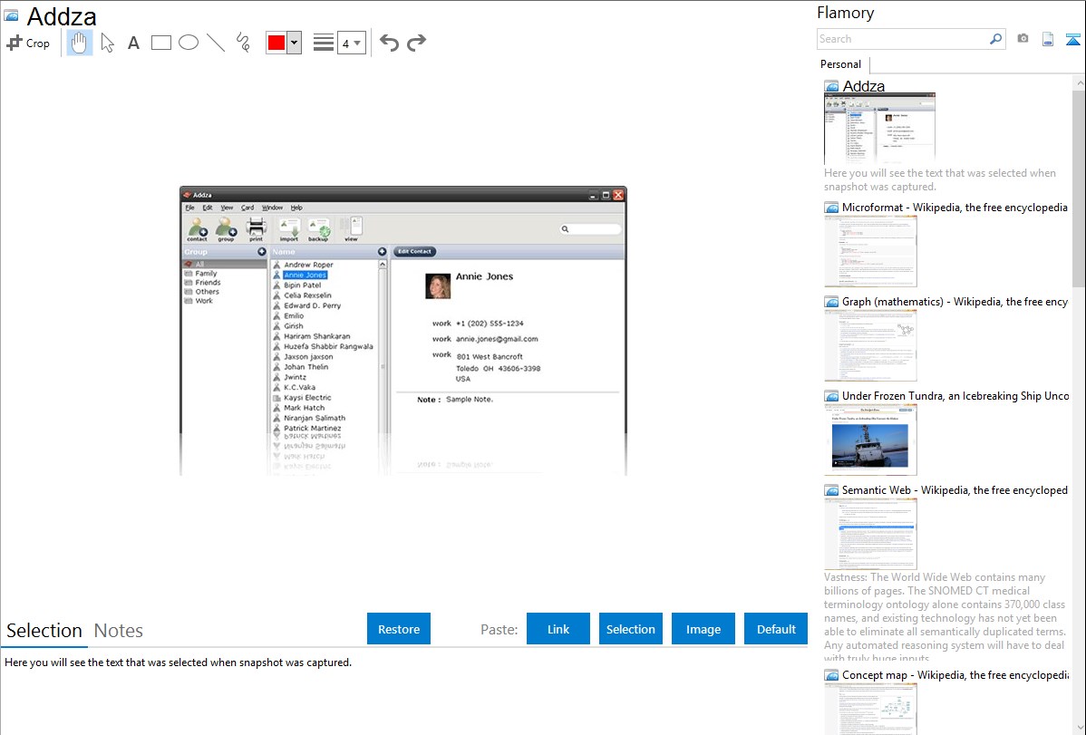Click the contact icon in Addza toolbar
Screen dimensions: 1086x735
[198, 229]
